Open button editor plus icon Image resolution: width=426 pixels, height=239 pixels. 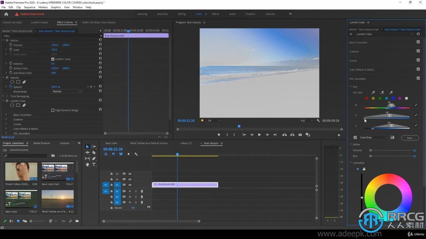click(339, 135)
